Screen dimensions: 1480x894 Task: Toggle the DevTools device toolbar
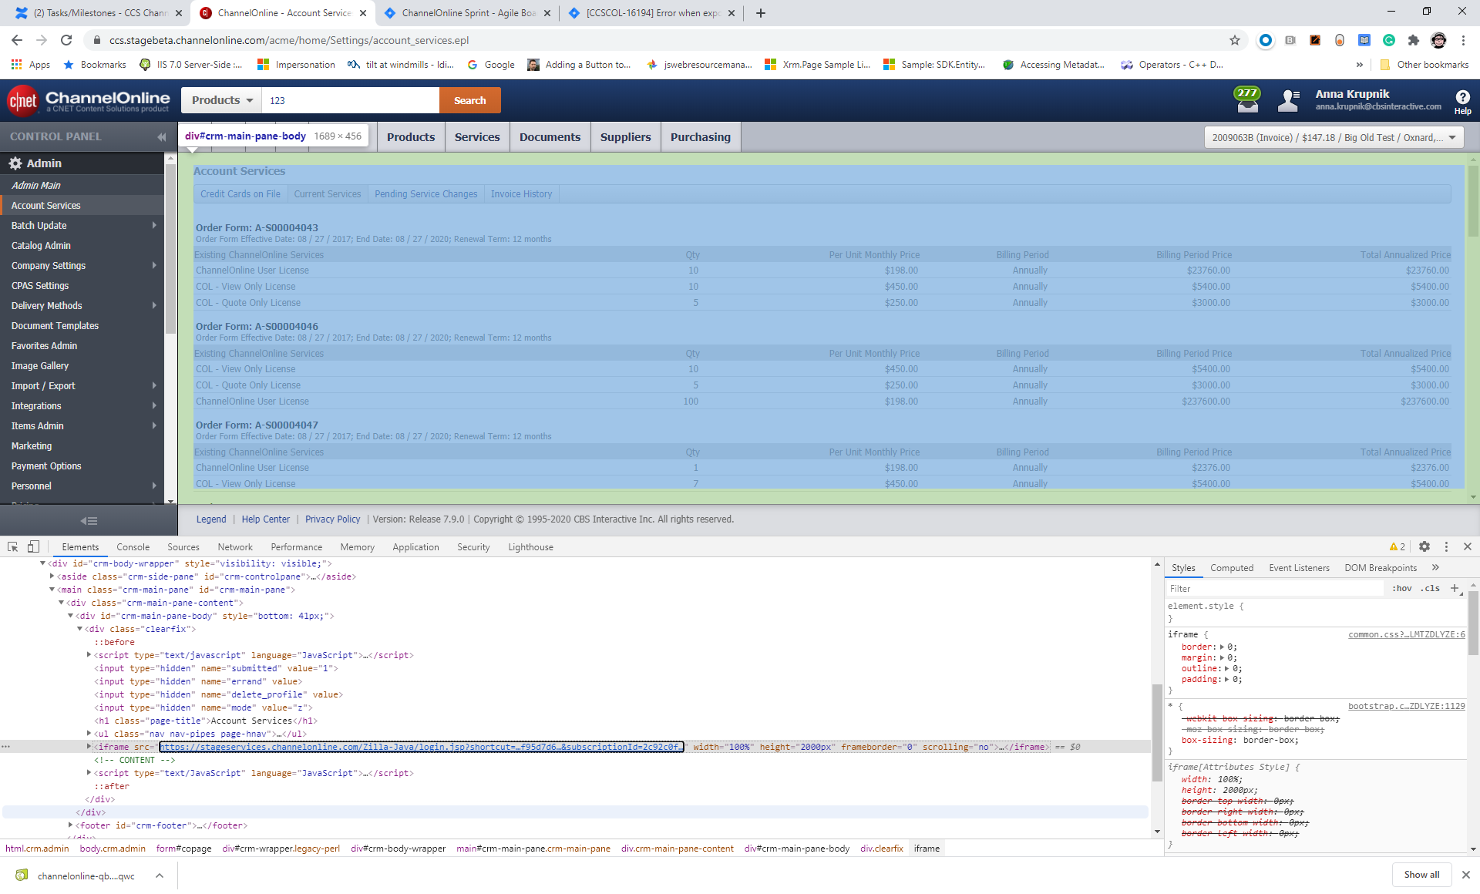coord(33,546)
